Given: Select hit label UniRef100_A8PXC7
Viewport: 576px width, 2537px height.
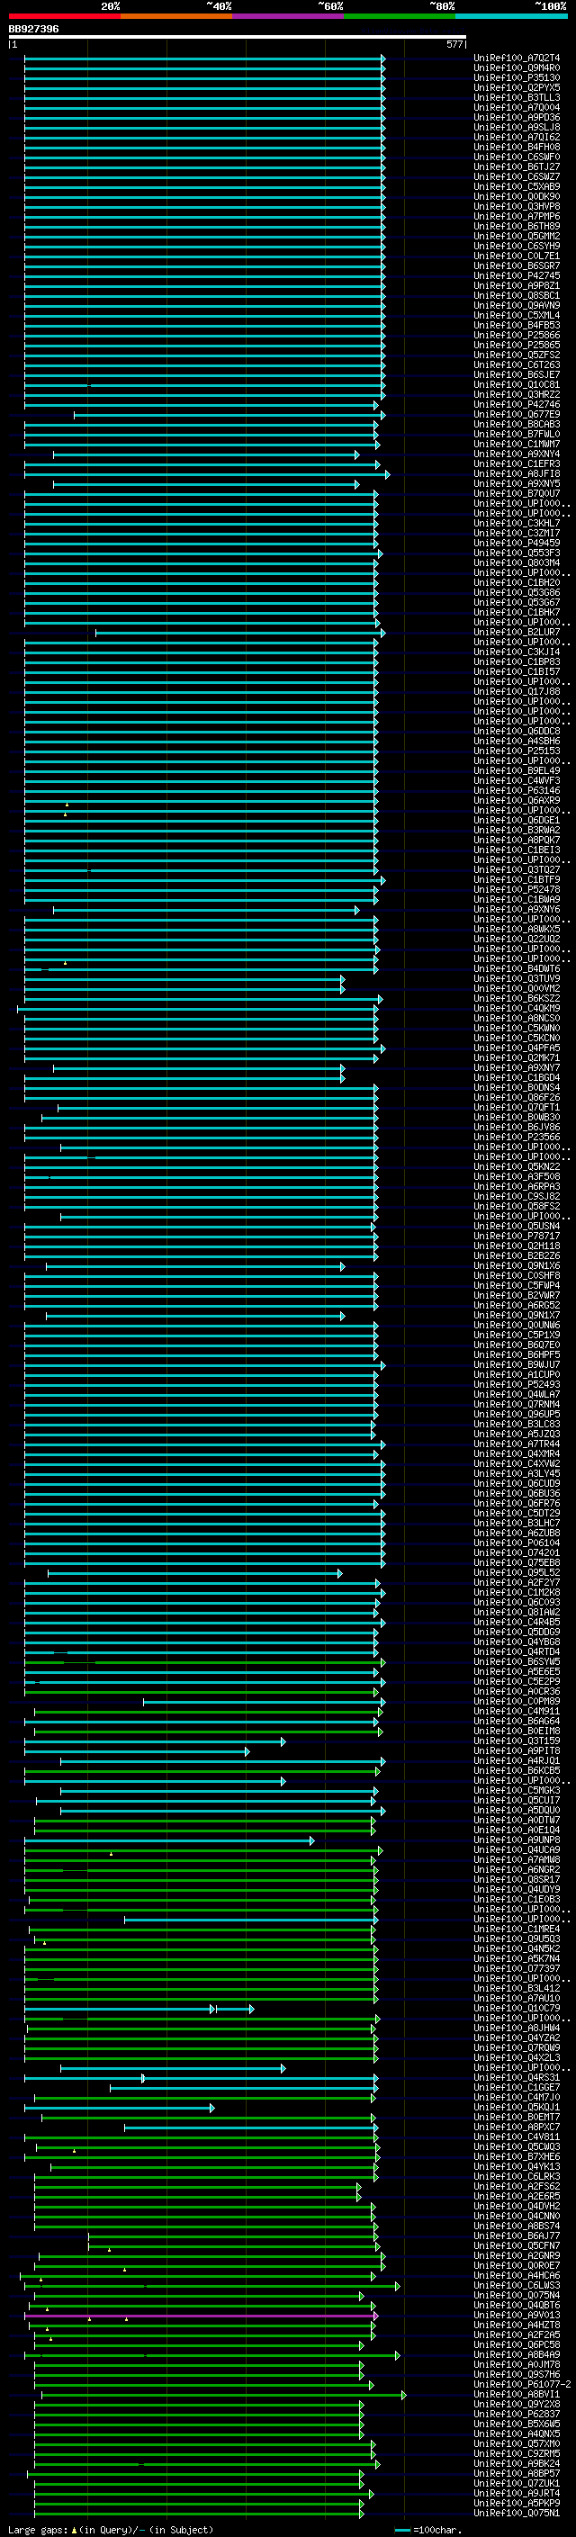Looking at the screenshot, I should (x=517, y=2128).
